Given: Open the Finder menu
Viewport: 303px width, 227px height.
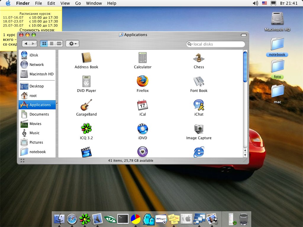Looking at the screenshot, I should coord(23,3).
